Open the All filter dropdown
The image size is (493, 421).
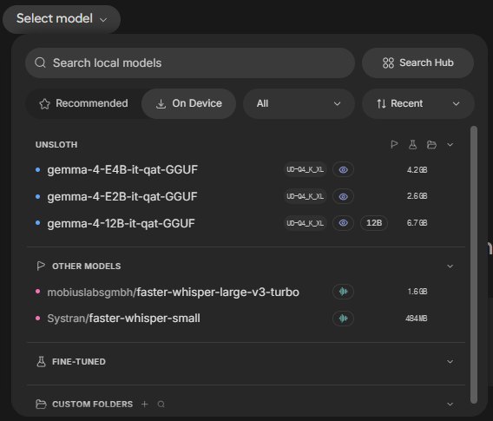click(299, 103)
